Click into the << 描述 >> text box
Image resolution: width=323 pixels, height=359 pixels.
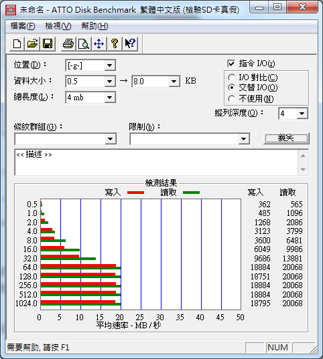(156, 162)
